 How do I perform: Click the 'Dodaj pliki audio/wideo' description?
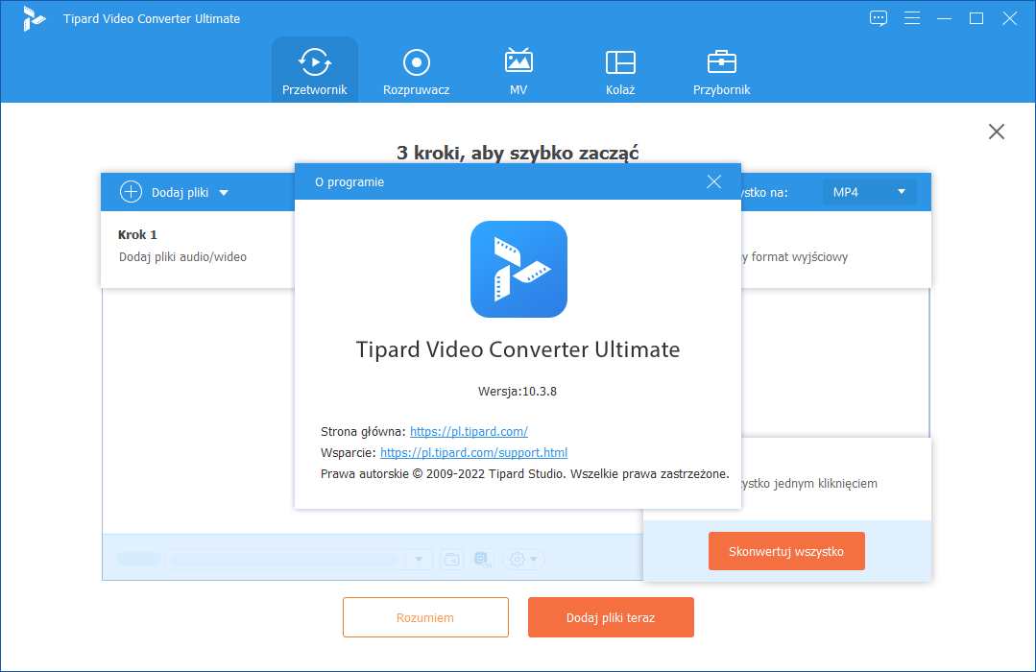(182, 257)
